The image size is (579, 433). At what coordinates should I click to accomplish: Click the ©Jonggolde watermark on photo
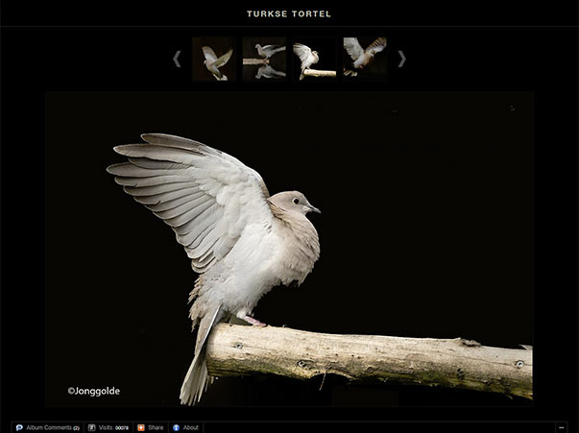pyautogui.click(x=94, y=391)
